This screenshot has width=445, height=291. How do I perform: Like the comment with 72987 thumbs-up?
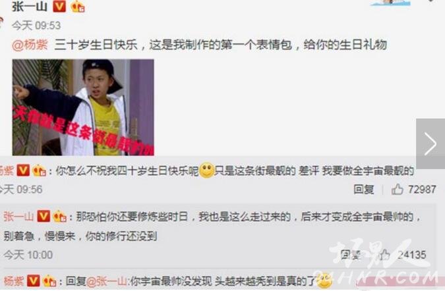[x=398, y=189]
